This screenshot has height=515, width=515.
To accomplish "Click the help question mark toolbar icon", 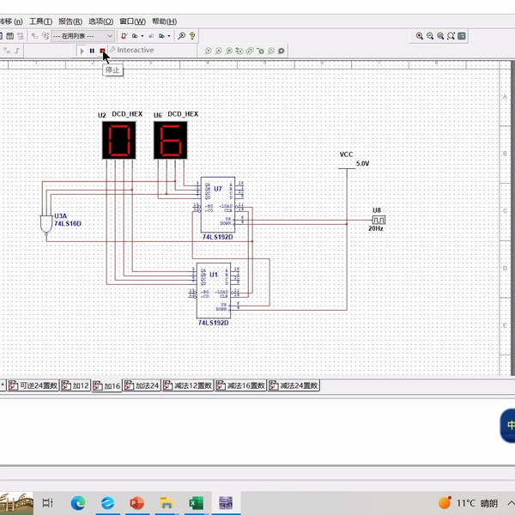I will point(192,36).
